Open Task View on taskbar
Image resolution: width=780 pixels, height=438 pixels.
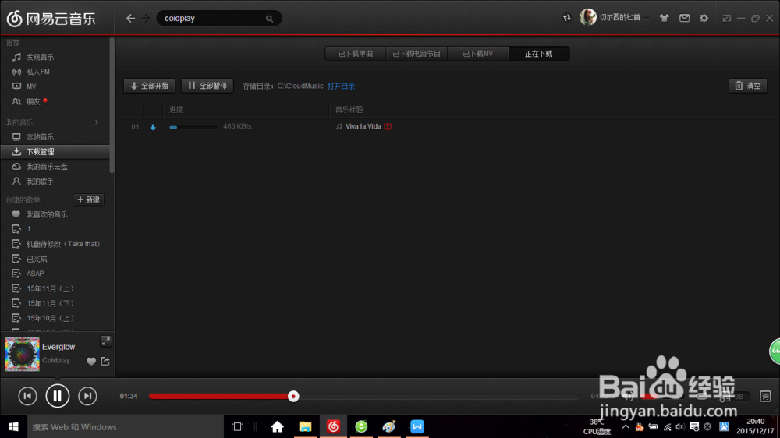pos(238,426)
